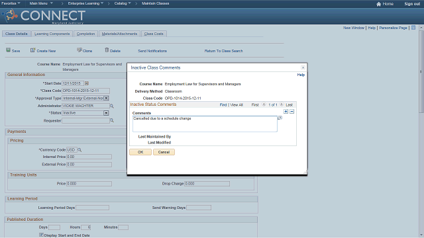Image resolution: width=424 pixels, height=238 pixels.
Task: Switch to the Class Details tab
Action: (16, 34)
